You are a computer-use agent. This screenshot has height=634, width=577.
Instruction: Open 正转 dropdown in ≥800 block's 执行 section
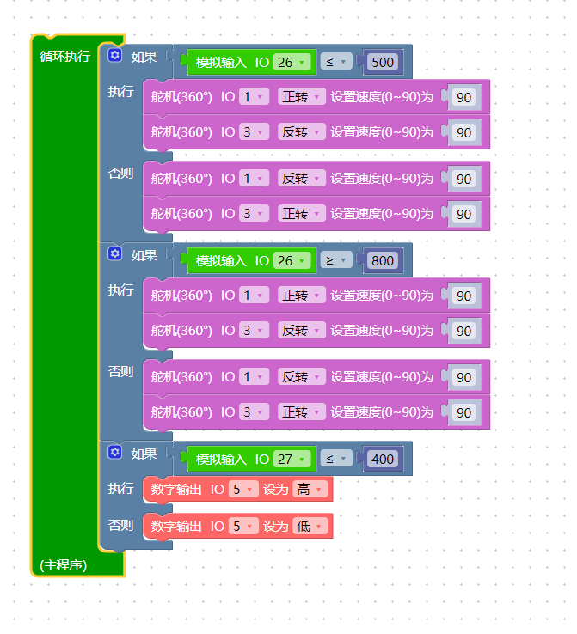coord(302,296)
